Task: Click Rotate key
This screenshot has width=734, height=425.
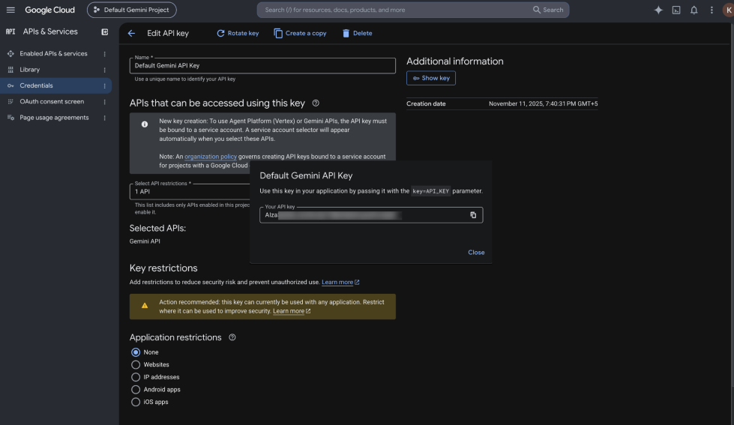Action: pyautogui.click(x=238, y=33)
